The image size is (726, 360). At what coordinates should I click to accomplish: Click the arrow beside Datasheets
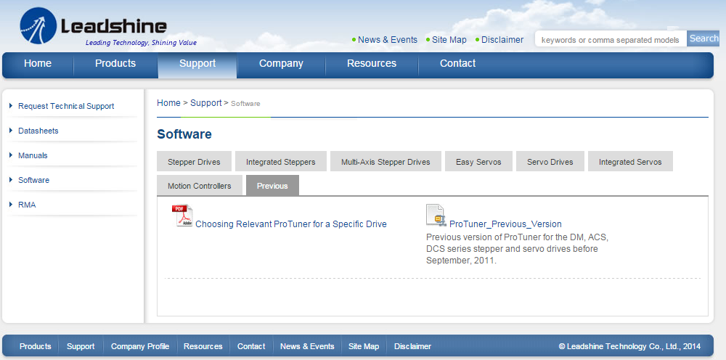[11, 131]
